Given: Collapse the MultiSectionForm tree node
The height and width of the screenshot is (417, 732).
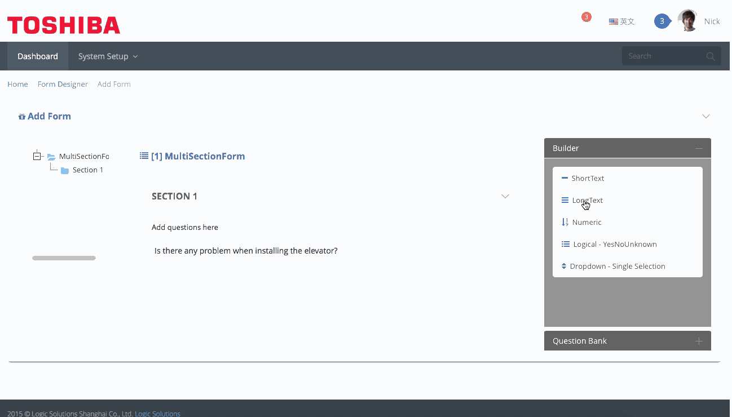Looking at the screenshot, I should point(37,156).
